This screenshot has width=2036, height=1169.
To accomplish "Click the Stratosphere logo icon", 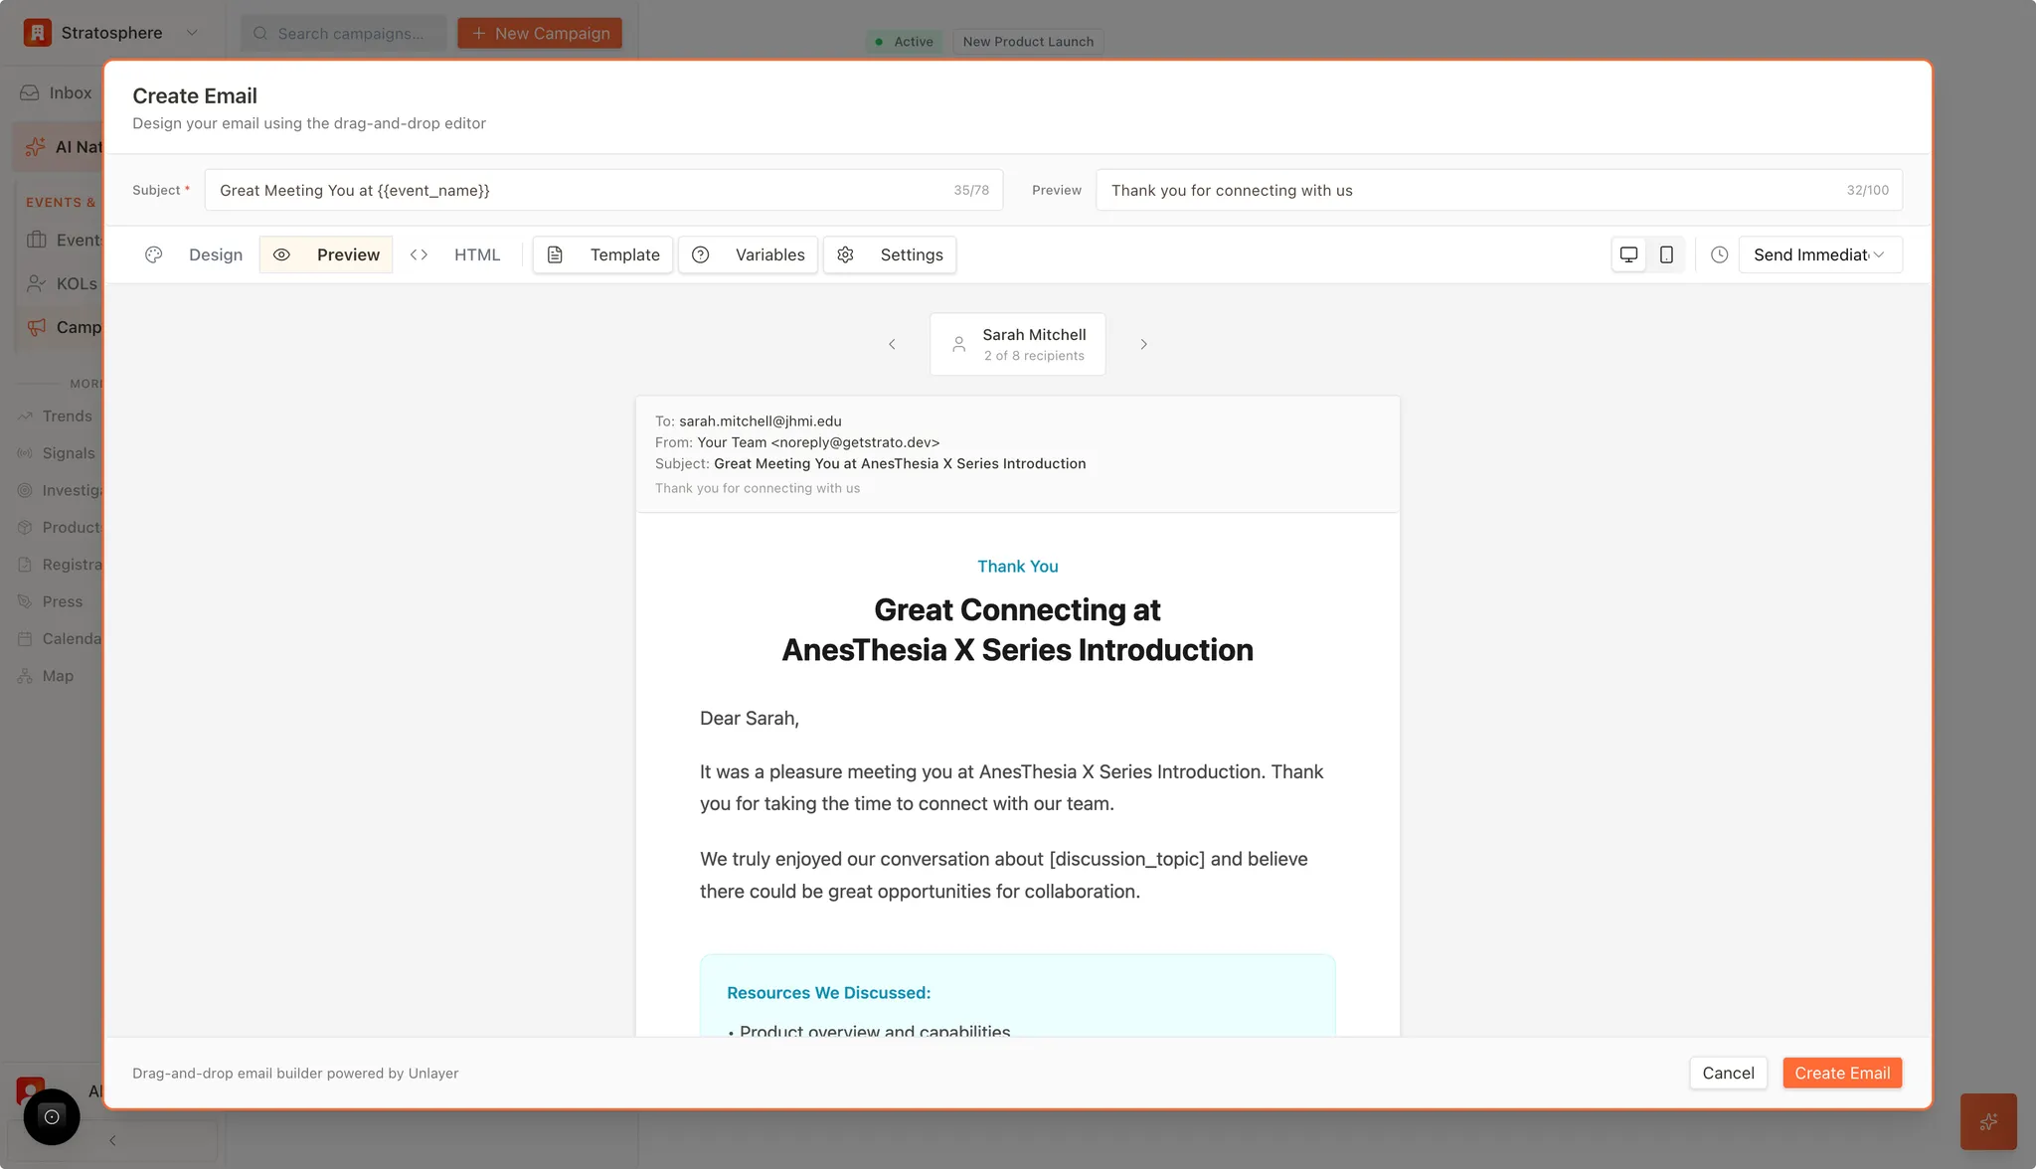I will click(37, 32).
